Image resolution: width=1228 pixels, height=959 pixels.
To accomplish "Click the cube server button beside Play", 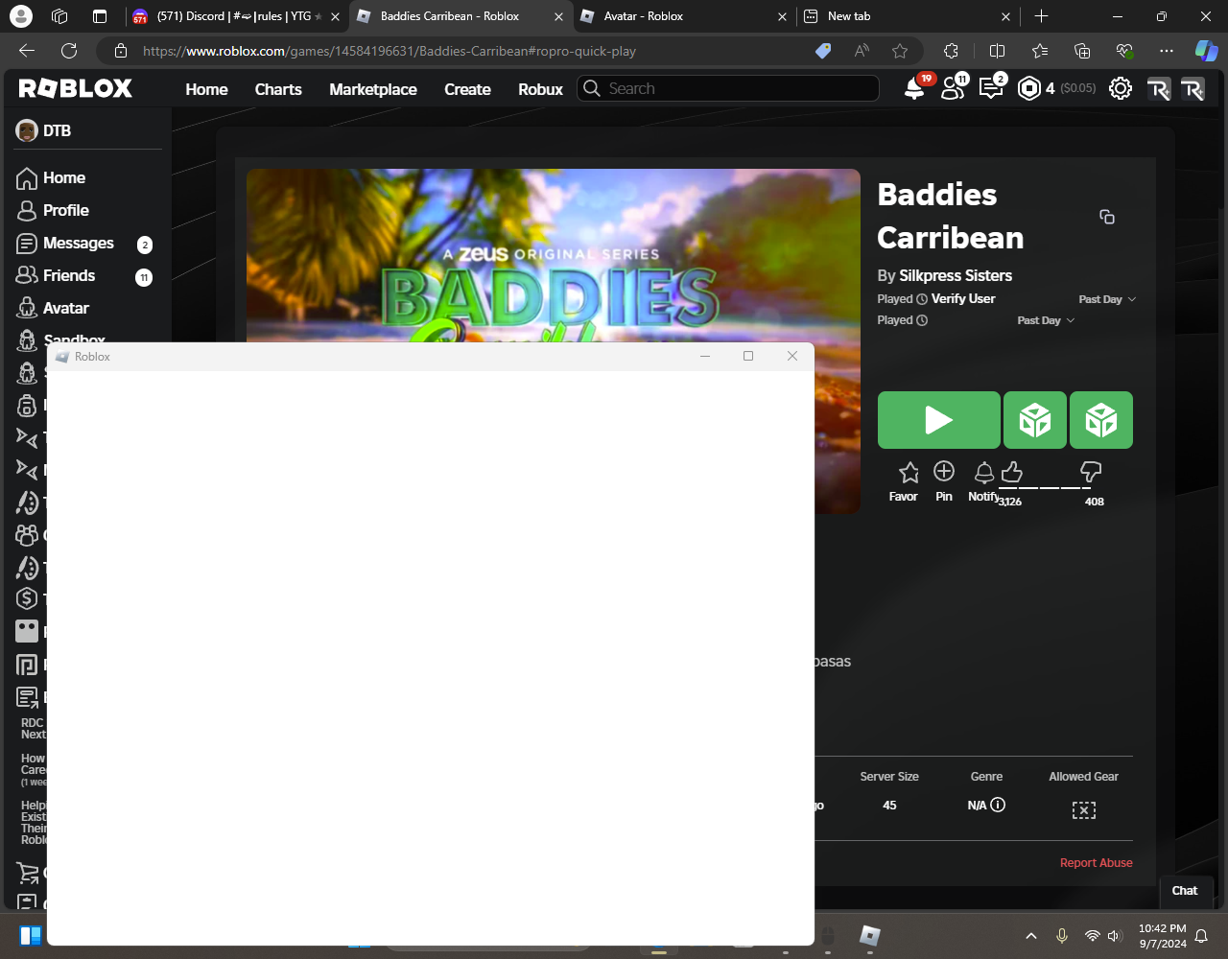I will click(1035, 420).
